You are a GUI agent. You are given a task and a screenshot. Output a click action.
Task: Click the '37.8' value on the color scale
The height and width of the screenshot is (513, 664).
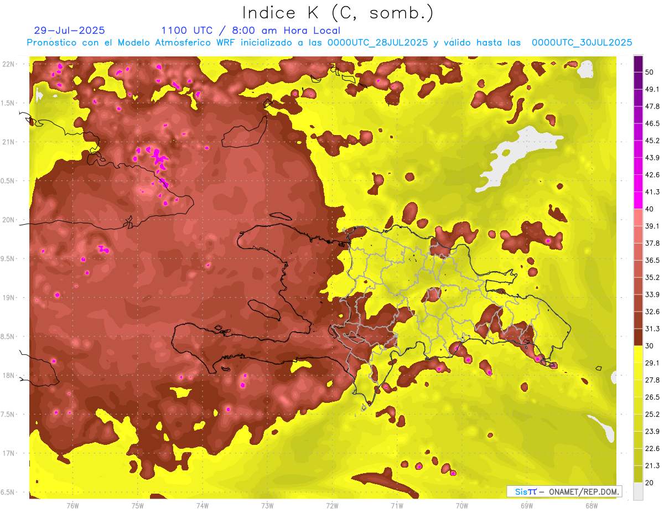(652, 243)
